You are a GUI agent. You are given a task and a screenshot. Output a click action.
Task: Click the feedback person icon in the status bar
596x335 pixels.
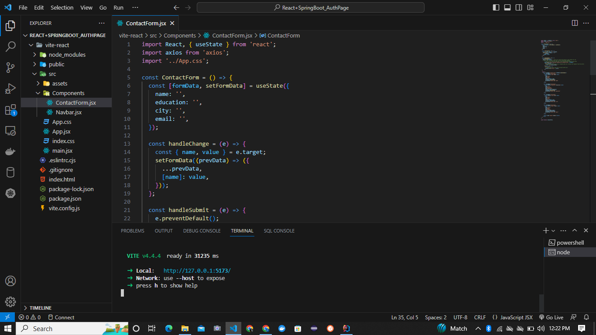click(574, 318)
